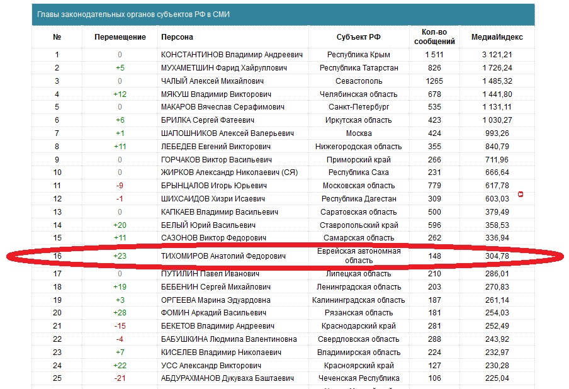Select the name 'КИСЕЛЕВ Владимир Николаевич'
Image resolution: width=569 pixels, height=389 pixels.
click(221, 352)
